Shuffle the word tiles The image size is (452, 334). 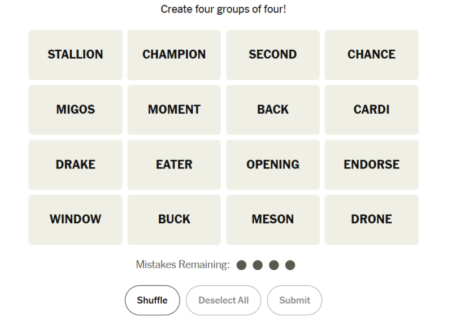coord(152,300)
